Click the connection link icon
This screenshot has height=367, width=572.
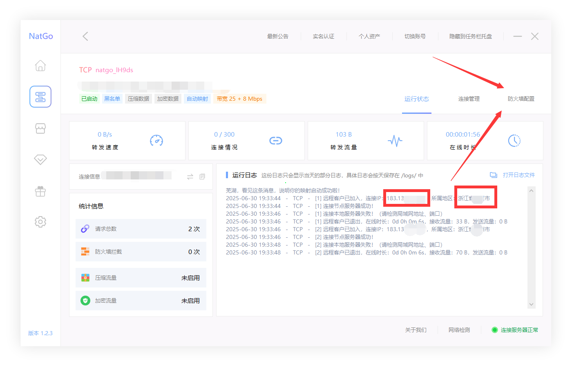point(276,141)
